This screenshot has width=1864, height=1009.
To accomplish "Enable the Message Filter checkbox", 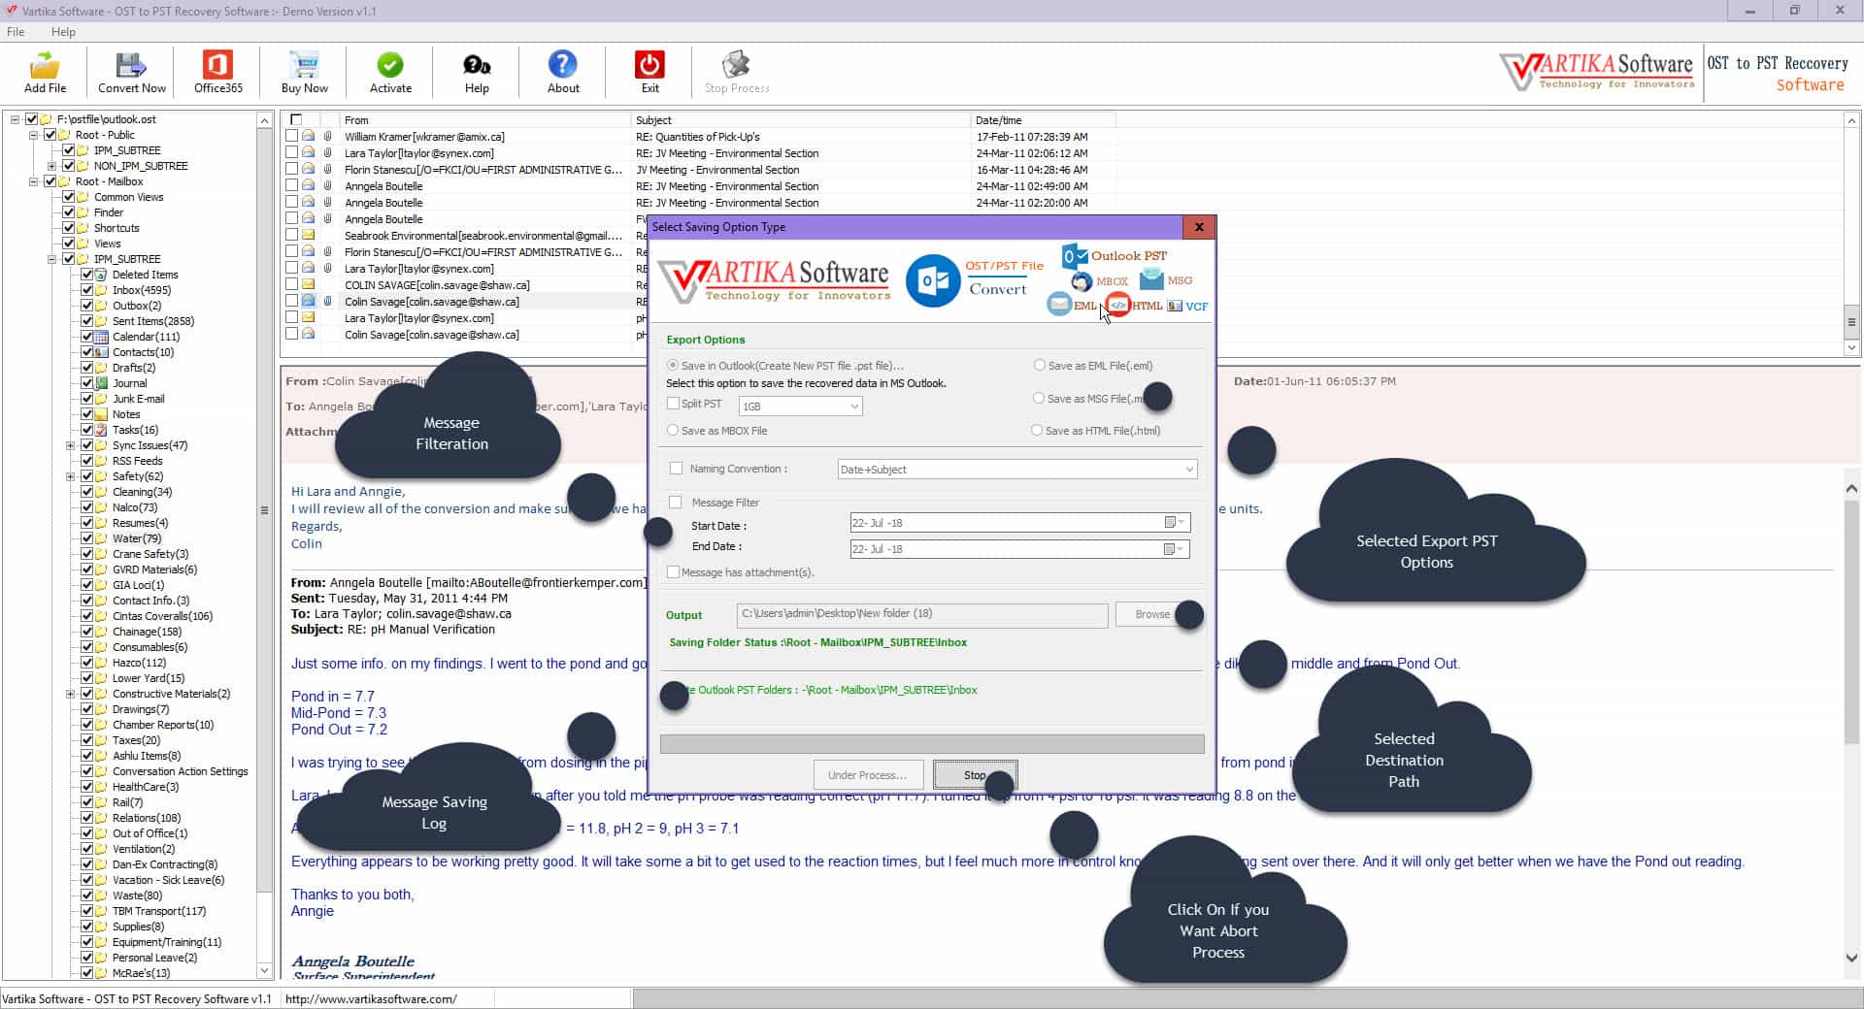I will coord(676,503).
